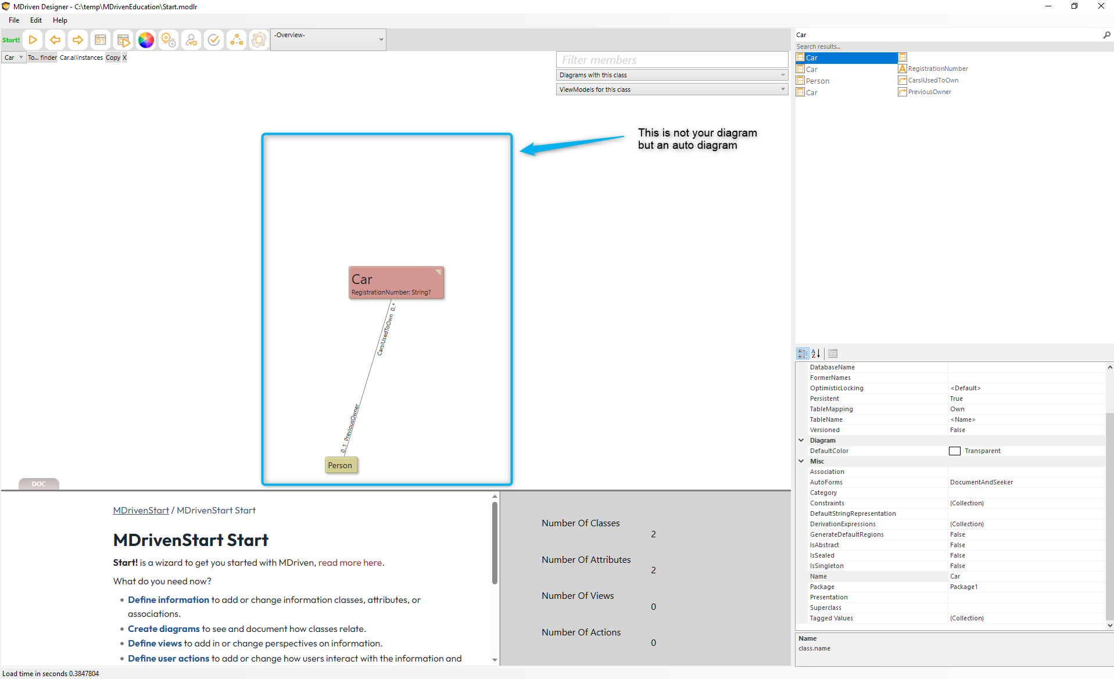Click the Filter members input field
This screenshot has width=1114, height=679.
[672, 60]
